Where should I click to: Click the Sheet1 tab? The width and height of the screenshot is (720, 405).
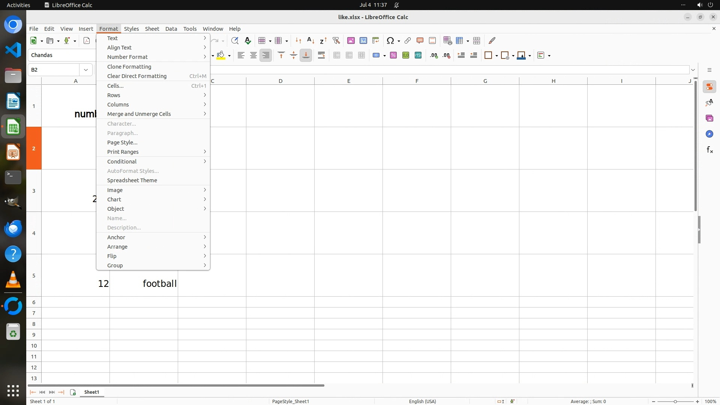(x=91, y=392)
